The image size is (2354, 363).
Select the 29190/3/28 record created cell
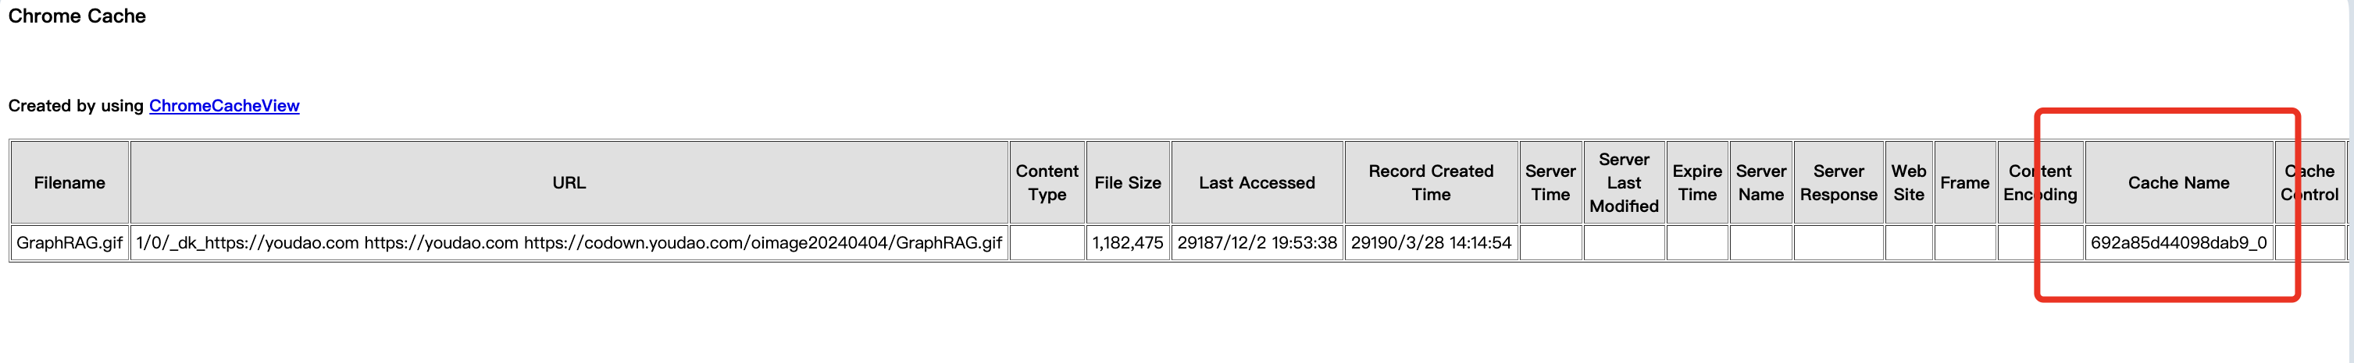(x=1431, y=242)
